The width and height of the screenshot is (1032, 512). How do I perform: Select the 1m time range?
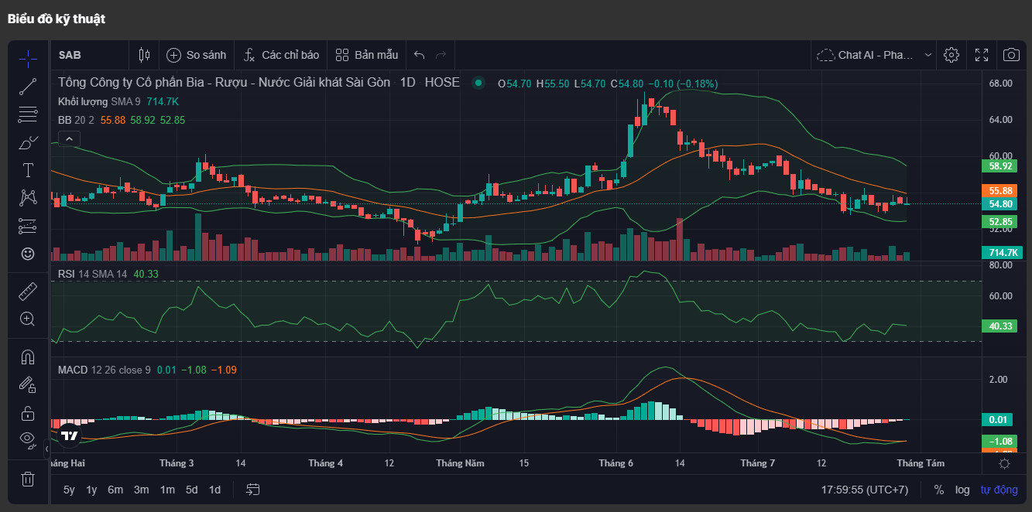(167, 490)
